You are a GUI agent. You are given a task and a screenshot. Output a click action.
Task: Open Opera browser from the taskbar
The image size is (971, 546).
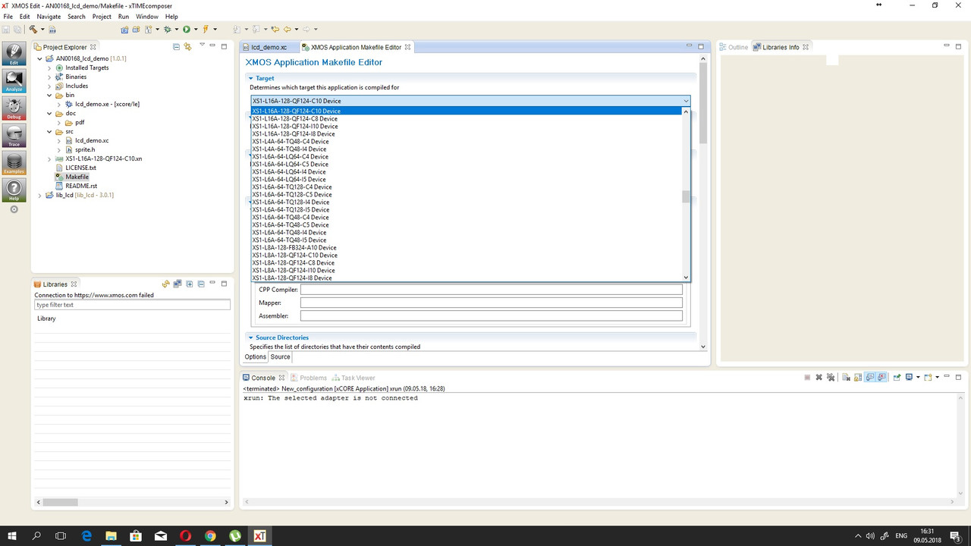[x=185, y=535]
